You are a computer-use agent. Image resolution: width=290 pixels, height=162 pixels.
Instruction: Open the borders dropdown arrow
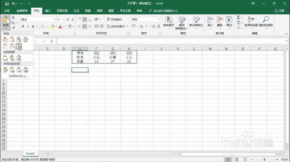point(47,26)
